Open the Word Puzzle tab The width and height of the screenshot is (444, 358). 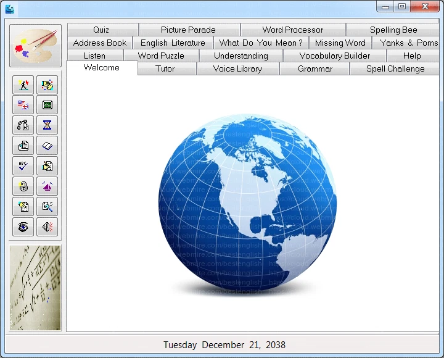coord(161,56)
